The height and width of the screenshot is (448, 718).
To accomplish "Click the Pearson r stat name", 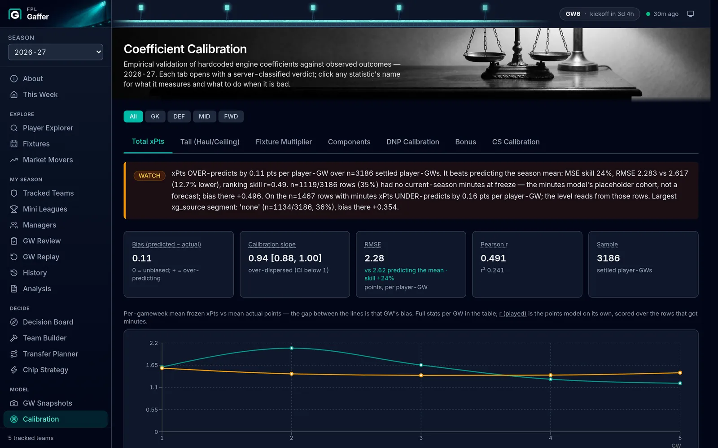I will coord(494,245).
